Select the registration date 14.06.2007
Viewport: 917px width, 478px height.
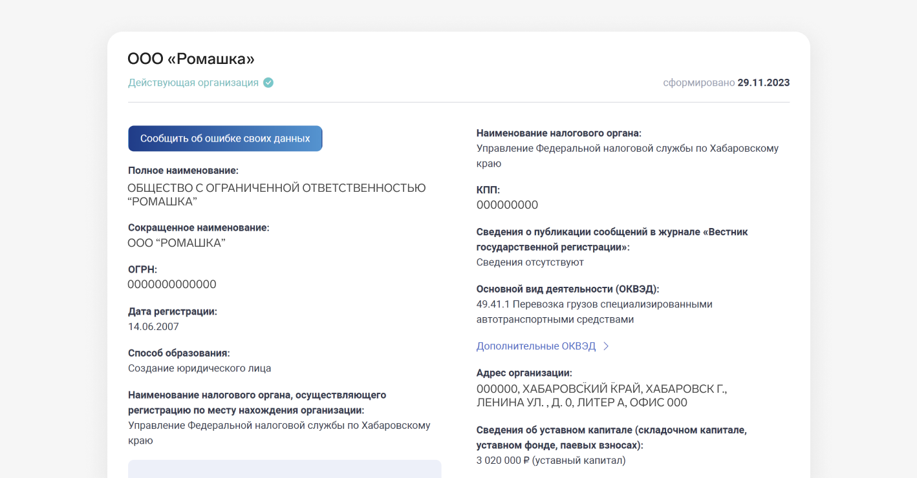point(153,327)
